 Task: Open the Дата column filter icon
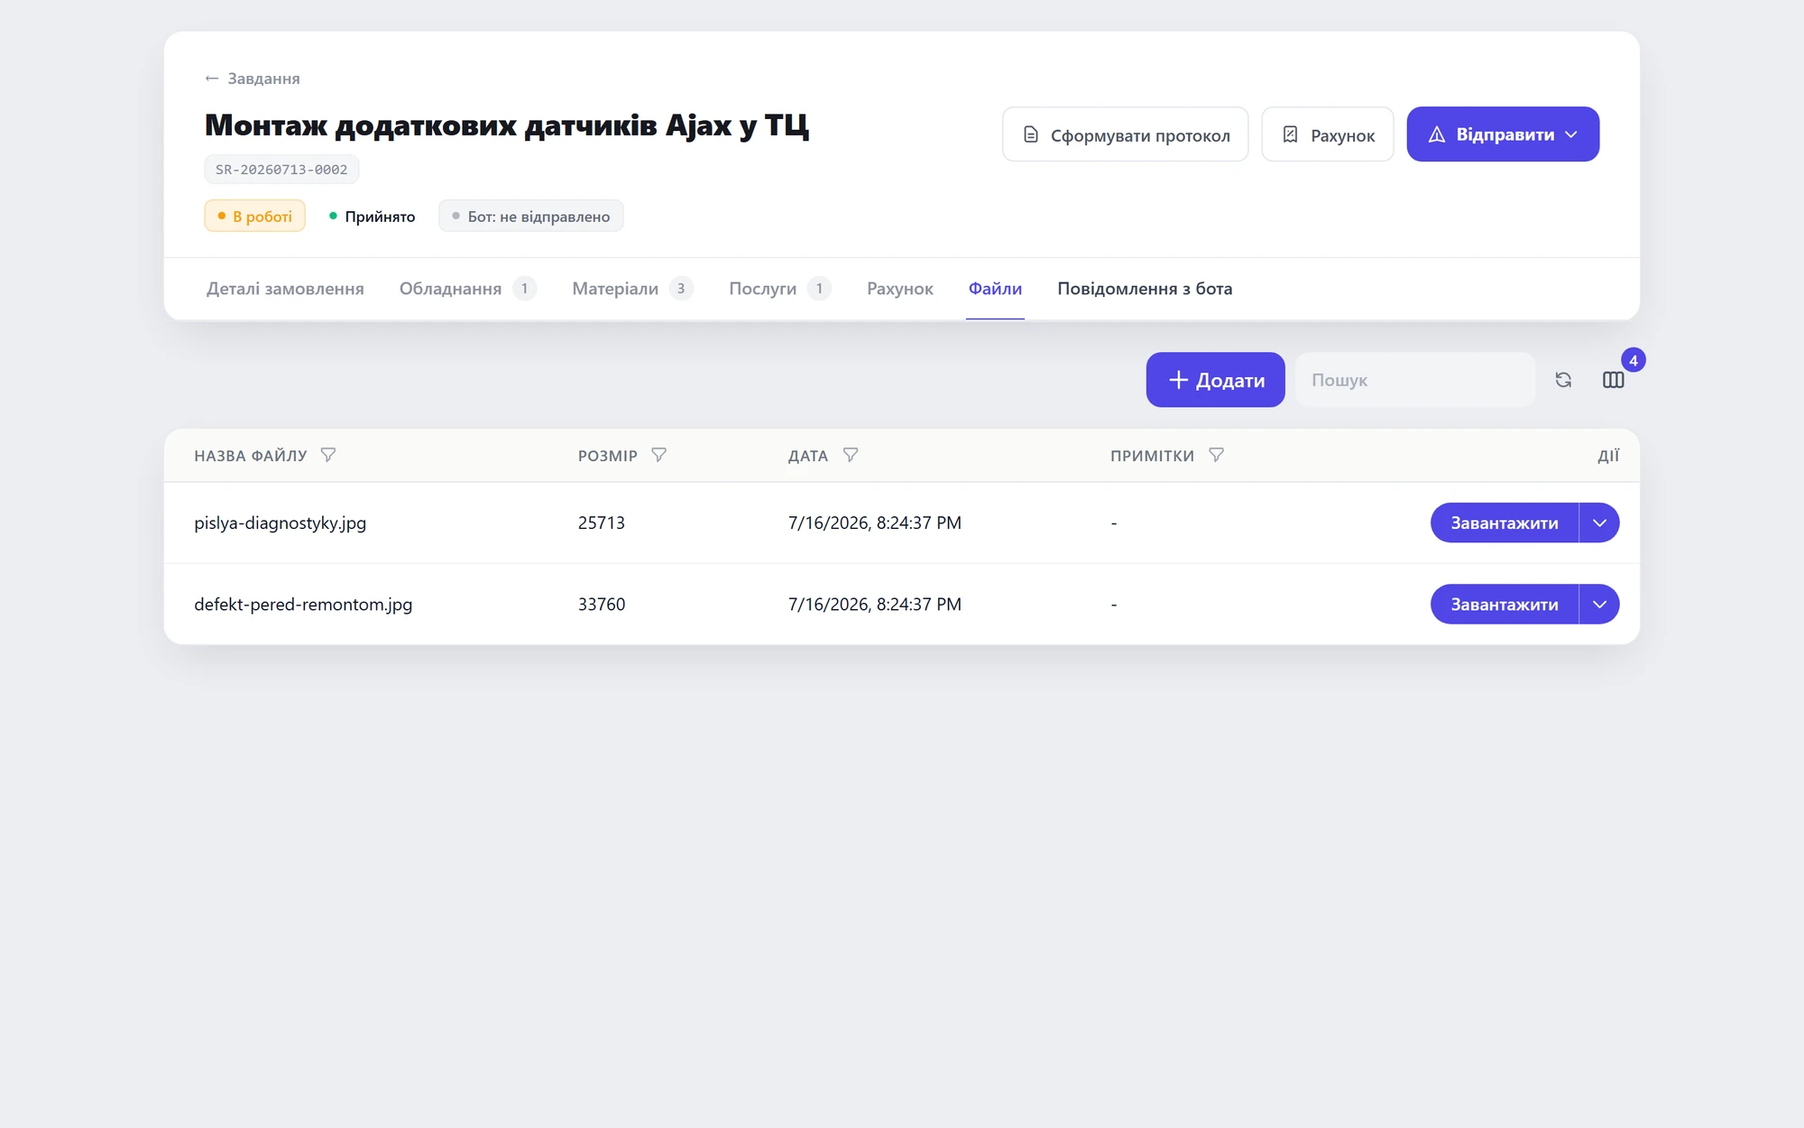851,455
